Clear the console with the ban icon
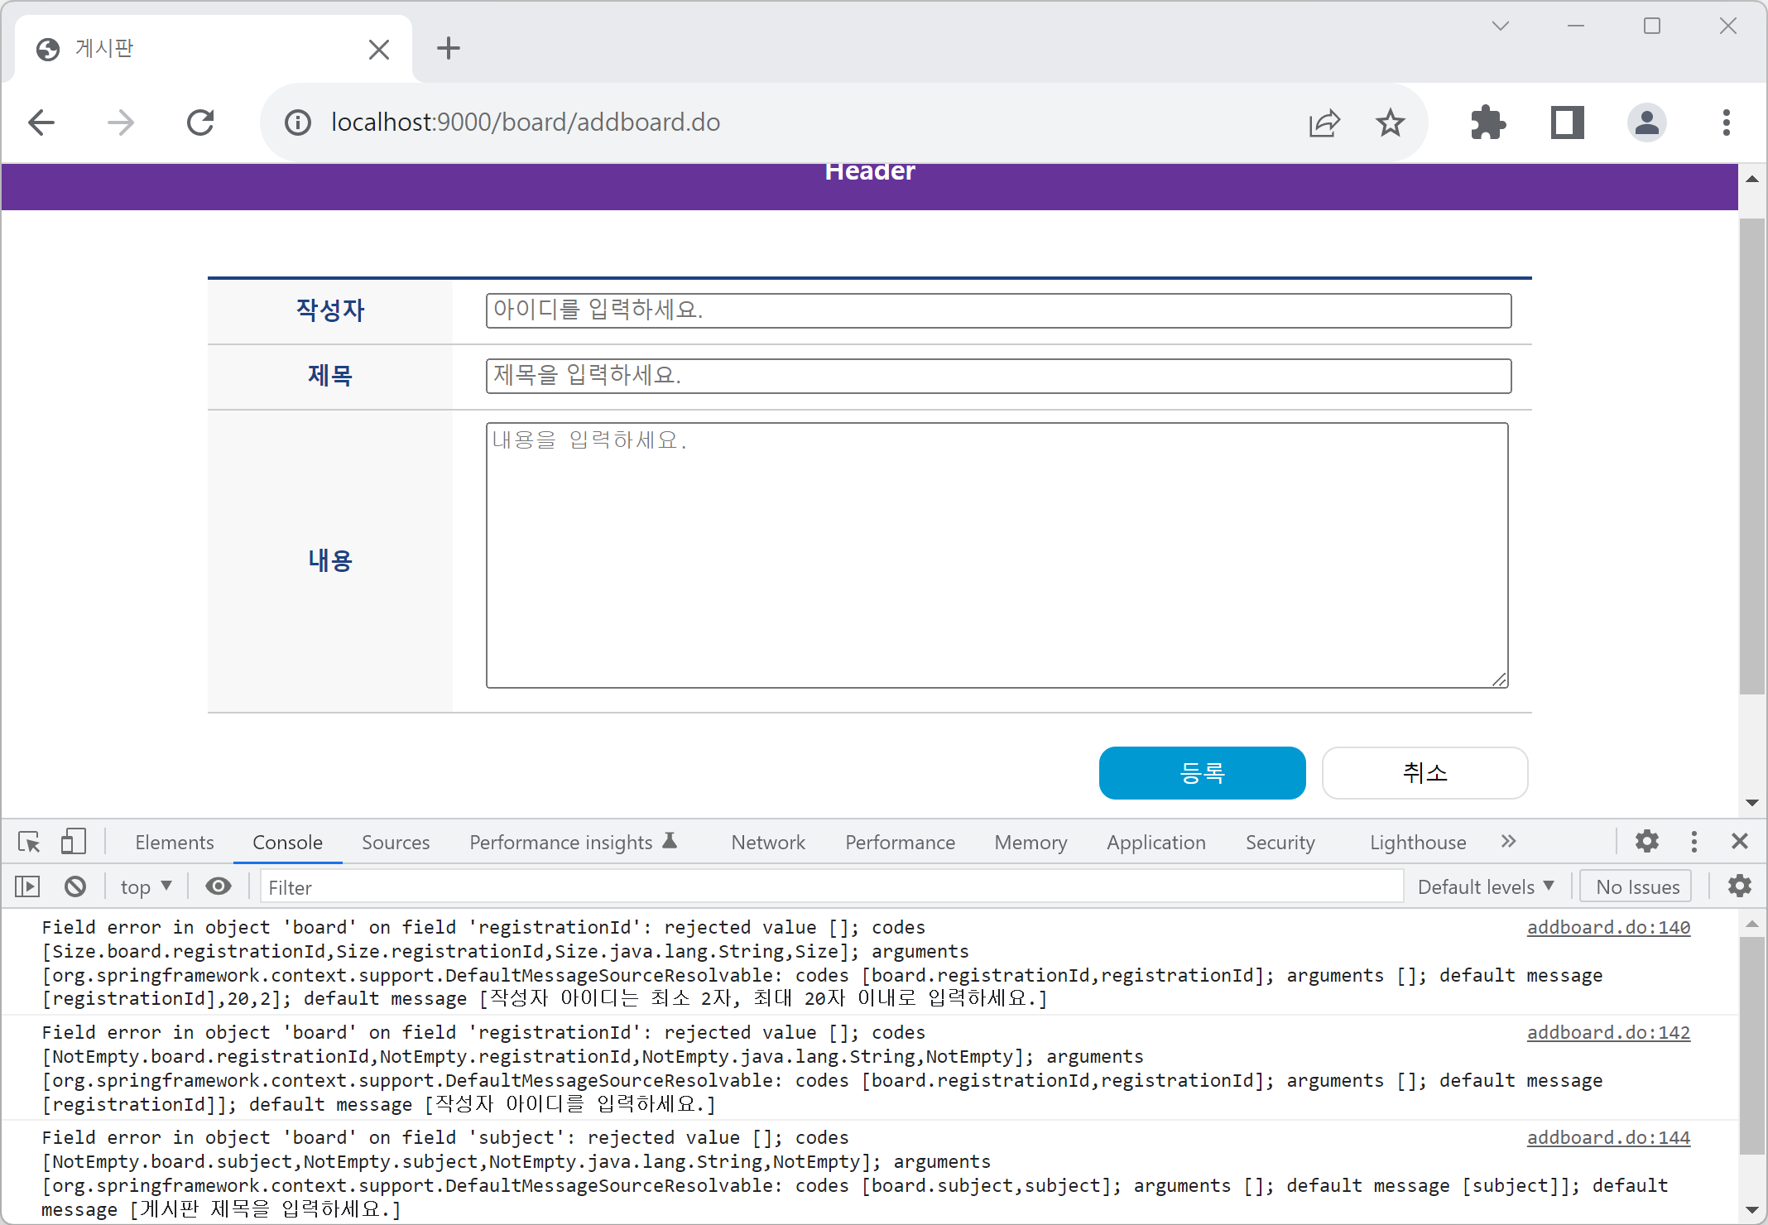The width and height of the screenshot is (1768, 1225). [75, 887]
